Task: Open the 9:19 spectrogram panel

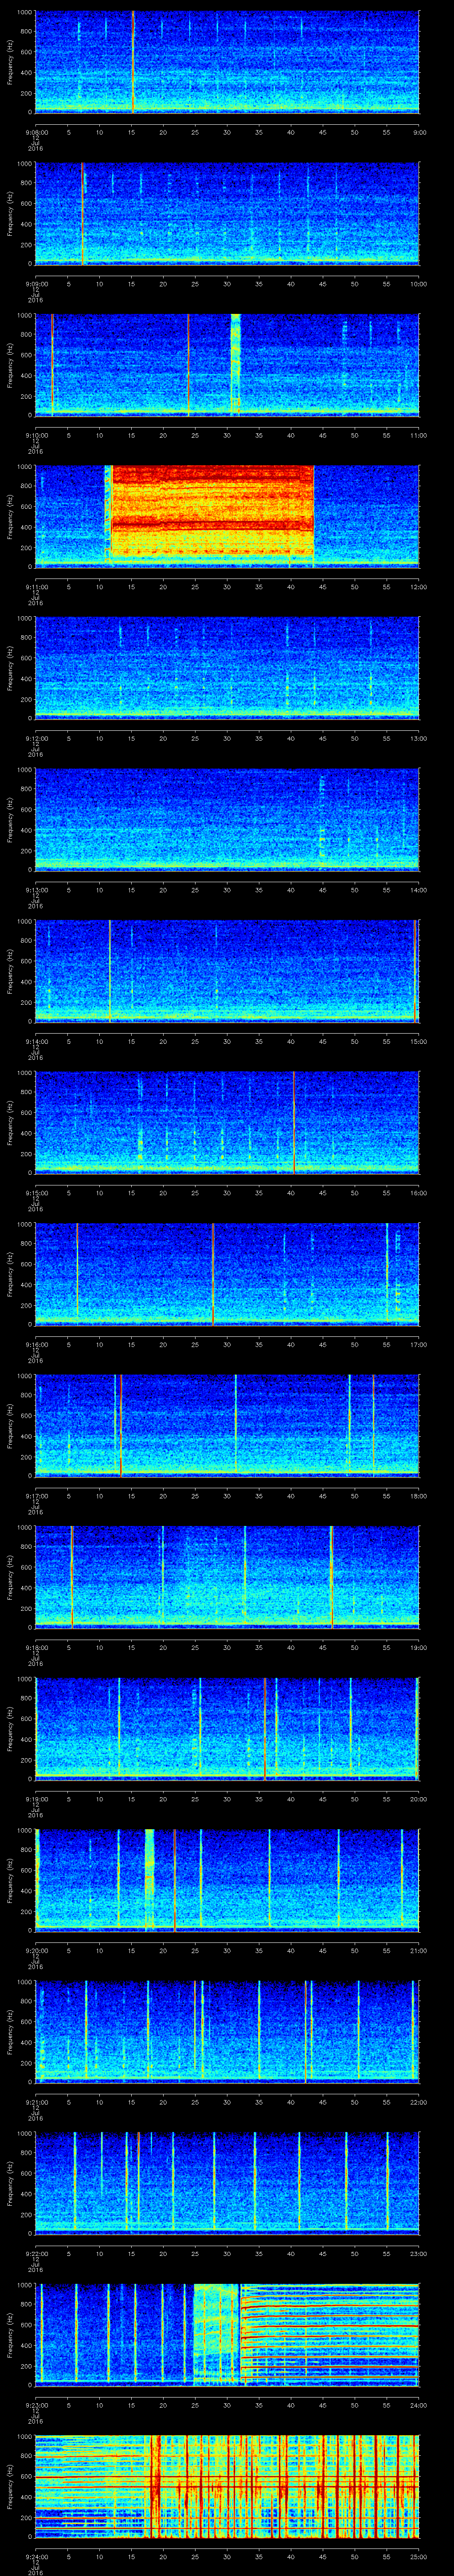Action: (227, 1728)
